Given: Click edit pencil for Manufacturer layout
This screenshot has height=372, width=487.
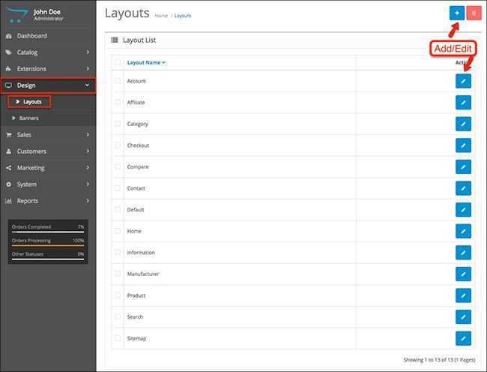Looking at the screenshot, I should pos(463,274).
